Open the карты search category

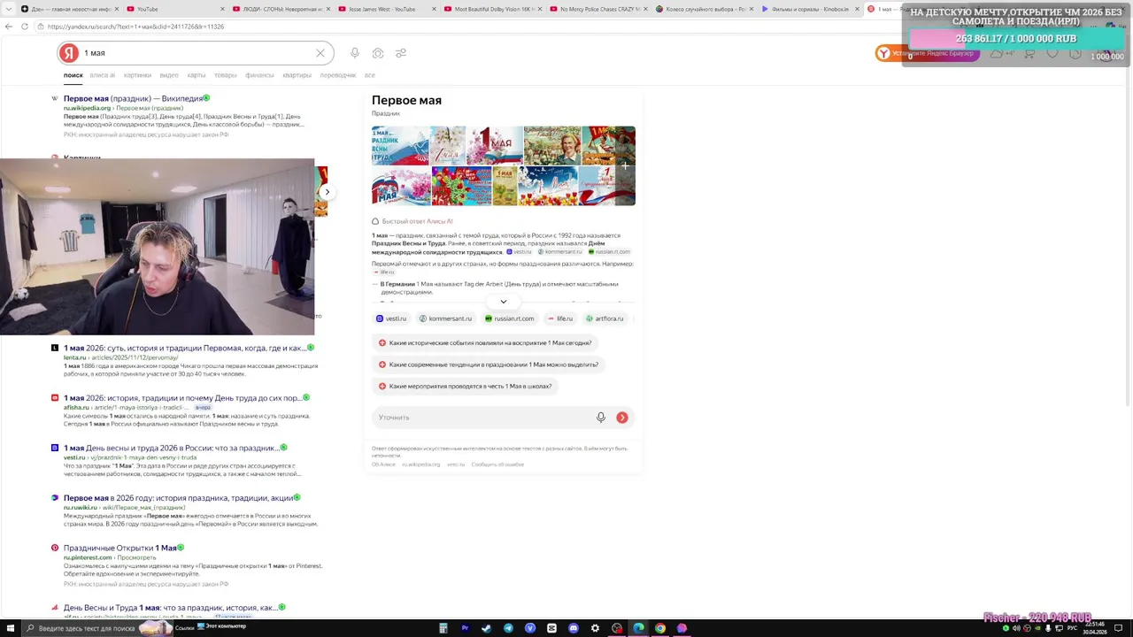pyautogui.click(x=197, y=75)
